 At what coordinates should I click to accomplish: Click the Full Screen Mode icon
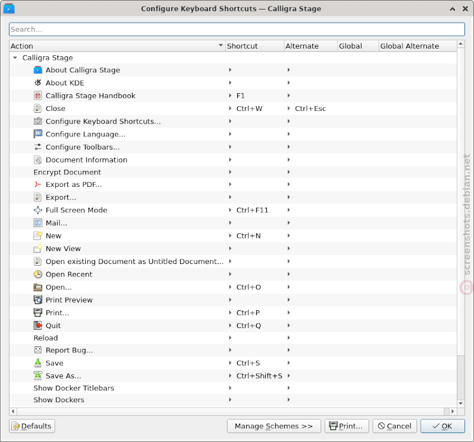pyautogui.click(x=38, y=210)
